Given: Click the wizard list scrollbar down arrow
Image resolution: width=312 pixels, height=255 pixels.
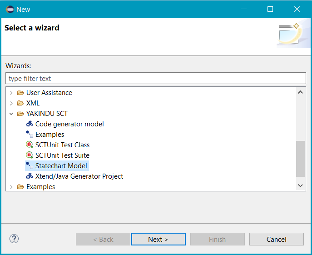Looking at the screenshot, I should [301, 185].
